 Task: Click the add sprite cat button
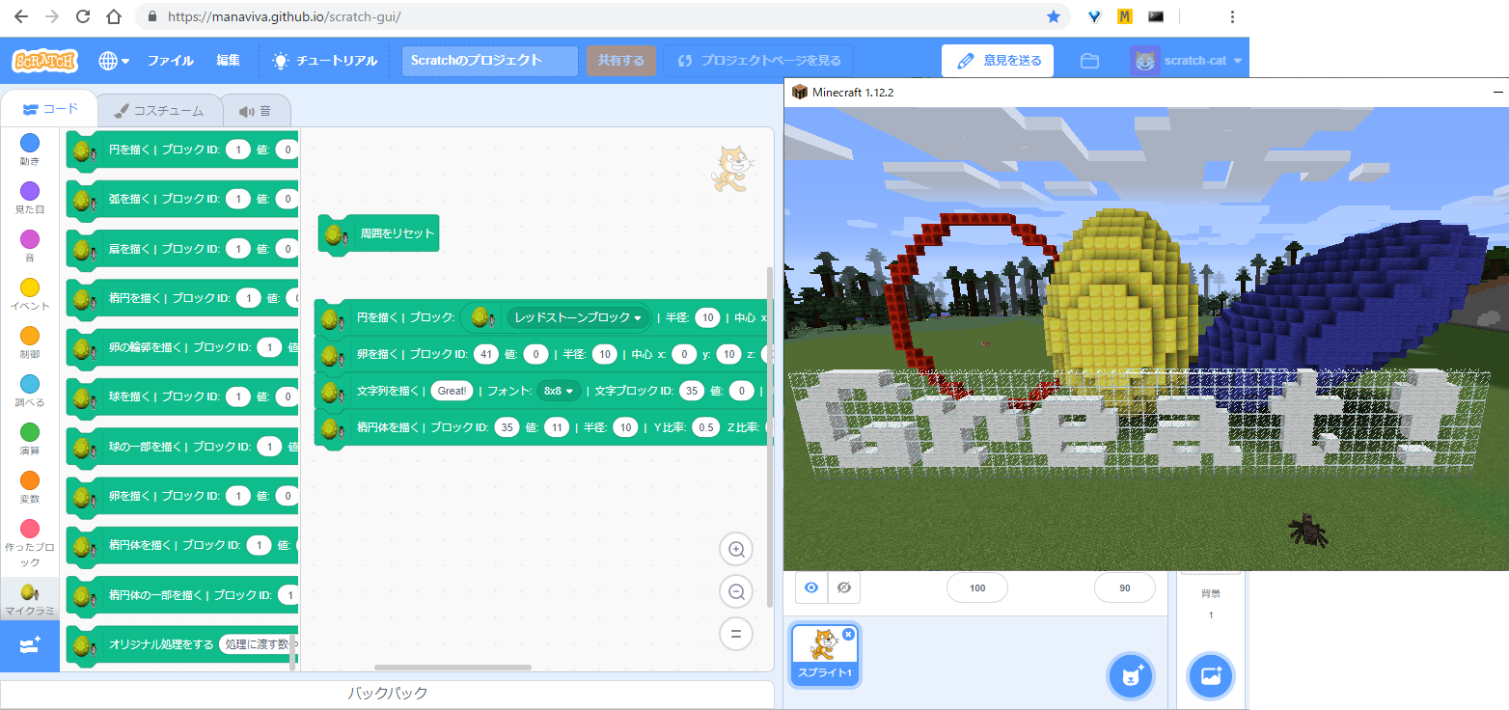click(x=1130, y=675)
